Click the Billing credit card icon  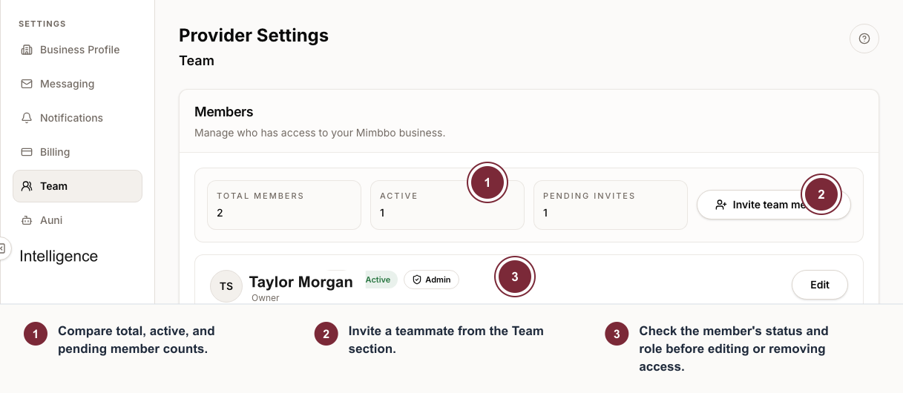(27, 152)
